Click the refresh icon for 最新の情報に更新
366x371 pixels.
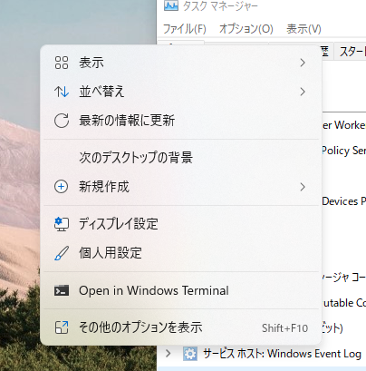pos(62,121)
